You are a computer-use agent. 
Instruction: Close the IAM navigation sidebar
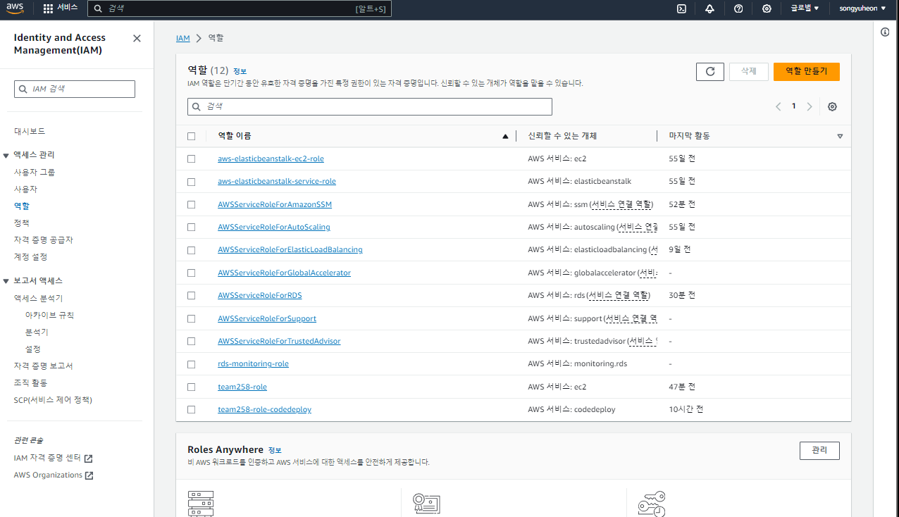tap(137, 38)
